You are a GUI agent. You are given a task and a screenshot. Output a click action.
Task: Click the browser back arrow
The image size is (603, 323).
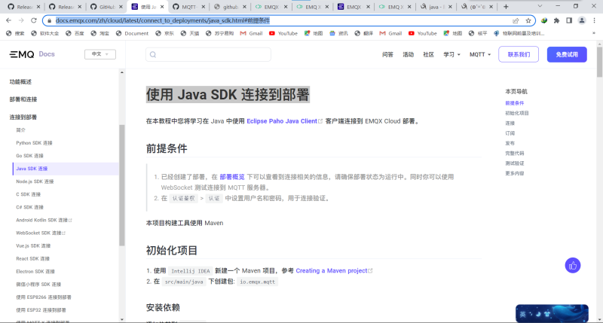[x=8, y=20]
